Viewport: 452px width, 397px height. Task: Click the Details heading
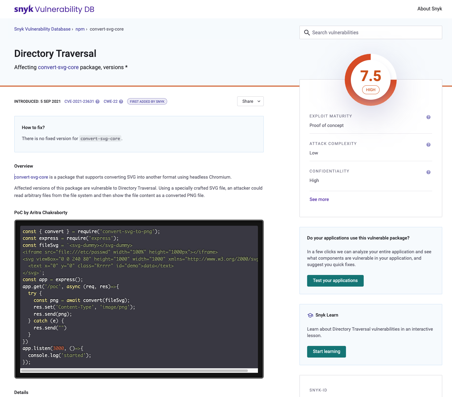pos(21,392)
